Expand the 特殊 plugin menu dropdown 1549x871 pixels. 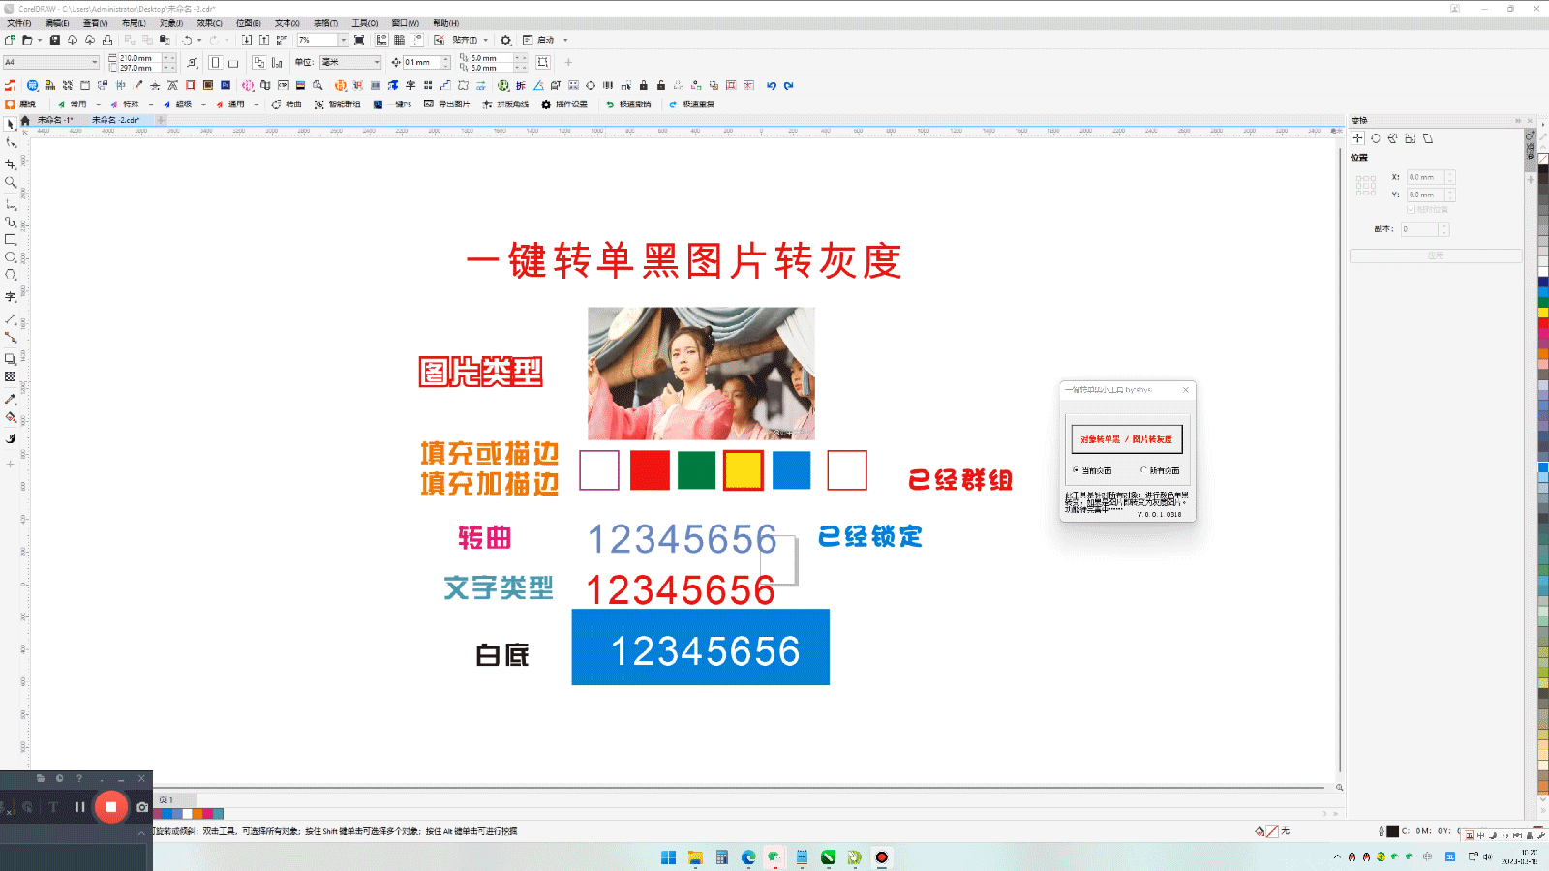tap(151, 104)
